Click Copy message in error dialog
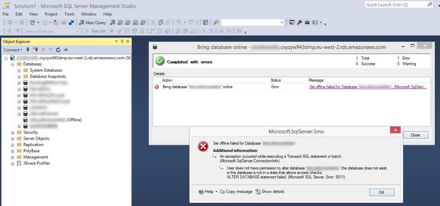The image size is (440, 206). [236, 192]
